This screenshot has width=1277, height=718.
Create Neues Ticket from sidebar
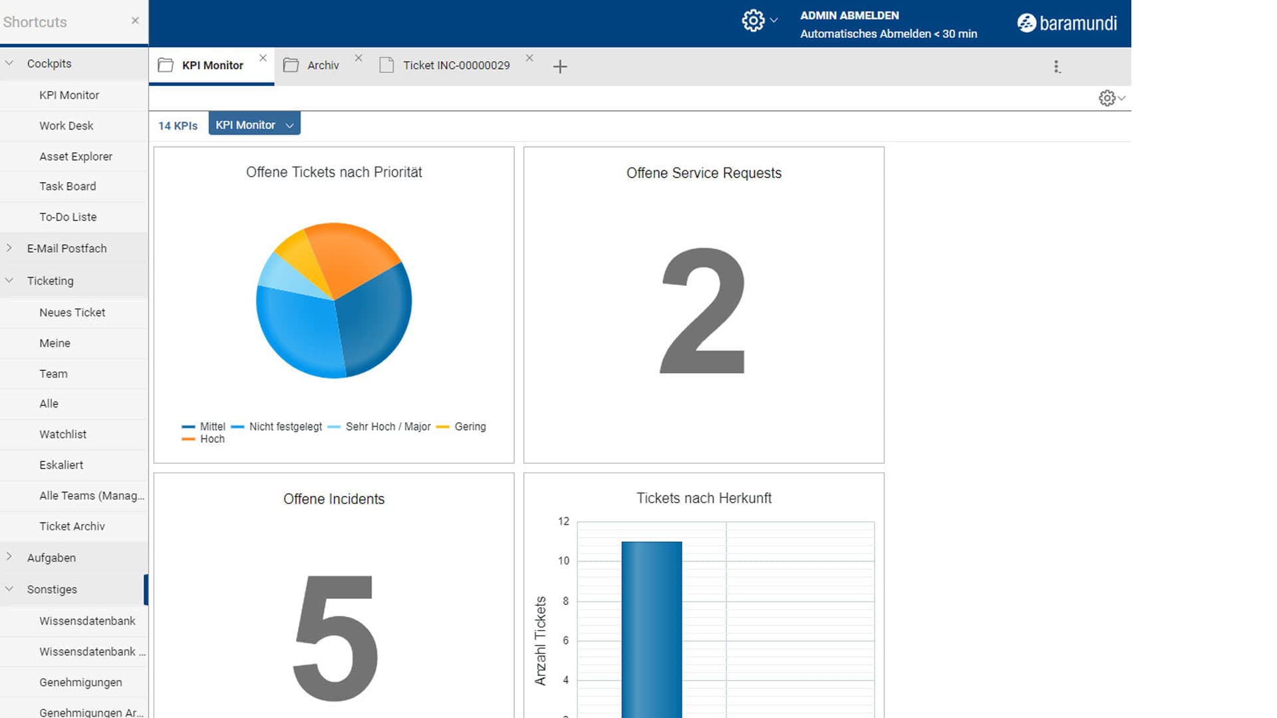tap(72, 312)
